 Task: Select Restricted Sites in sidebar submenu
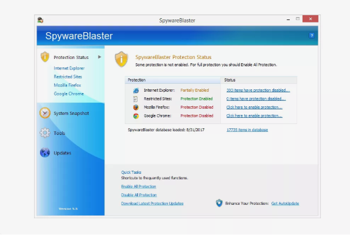point(68,77)
